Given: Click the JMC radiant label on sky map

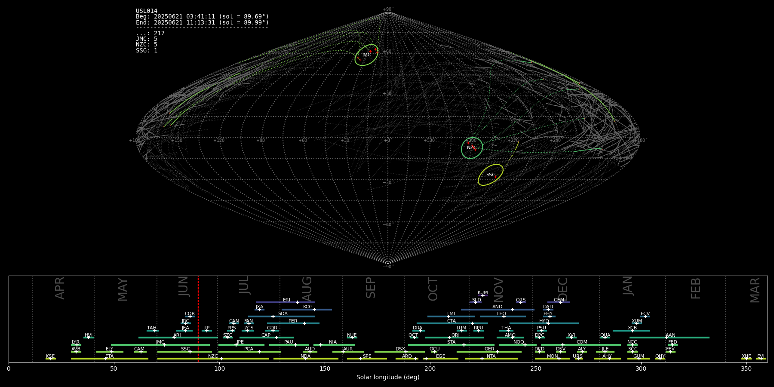Looking at the screenshot, I should pos(366,55).
